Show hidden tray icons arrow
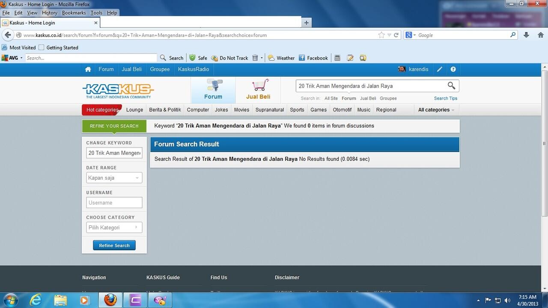The width and height of the screenshot is (548, 308). coord(479,300)
